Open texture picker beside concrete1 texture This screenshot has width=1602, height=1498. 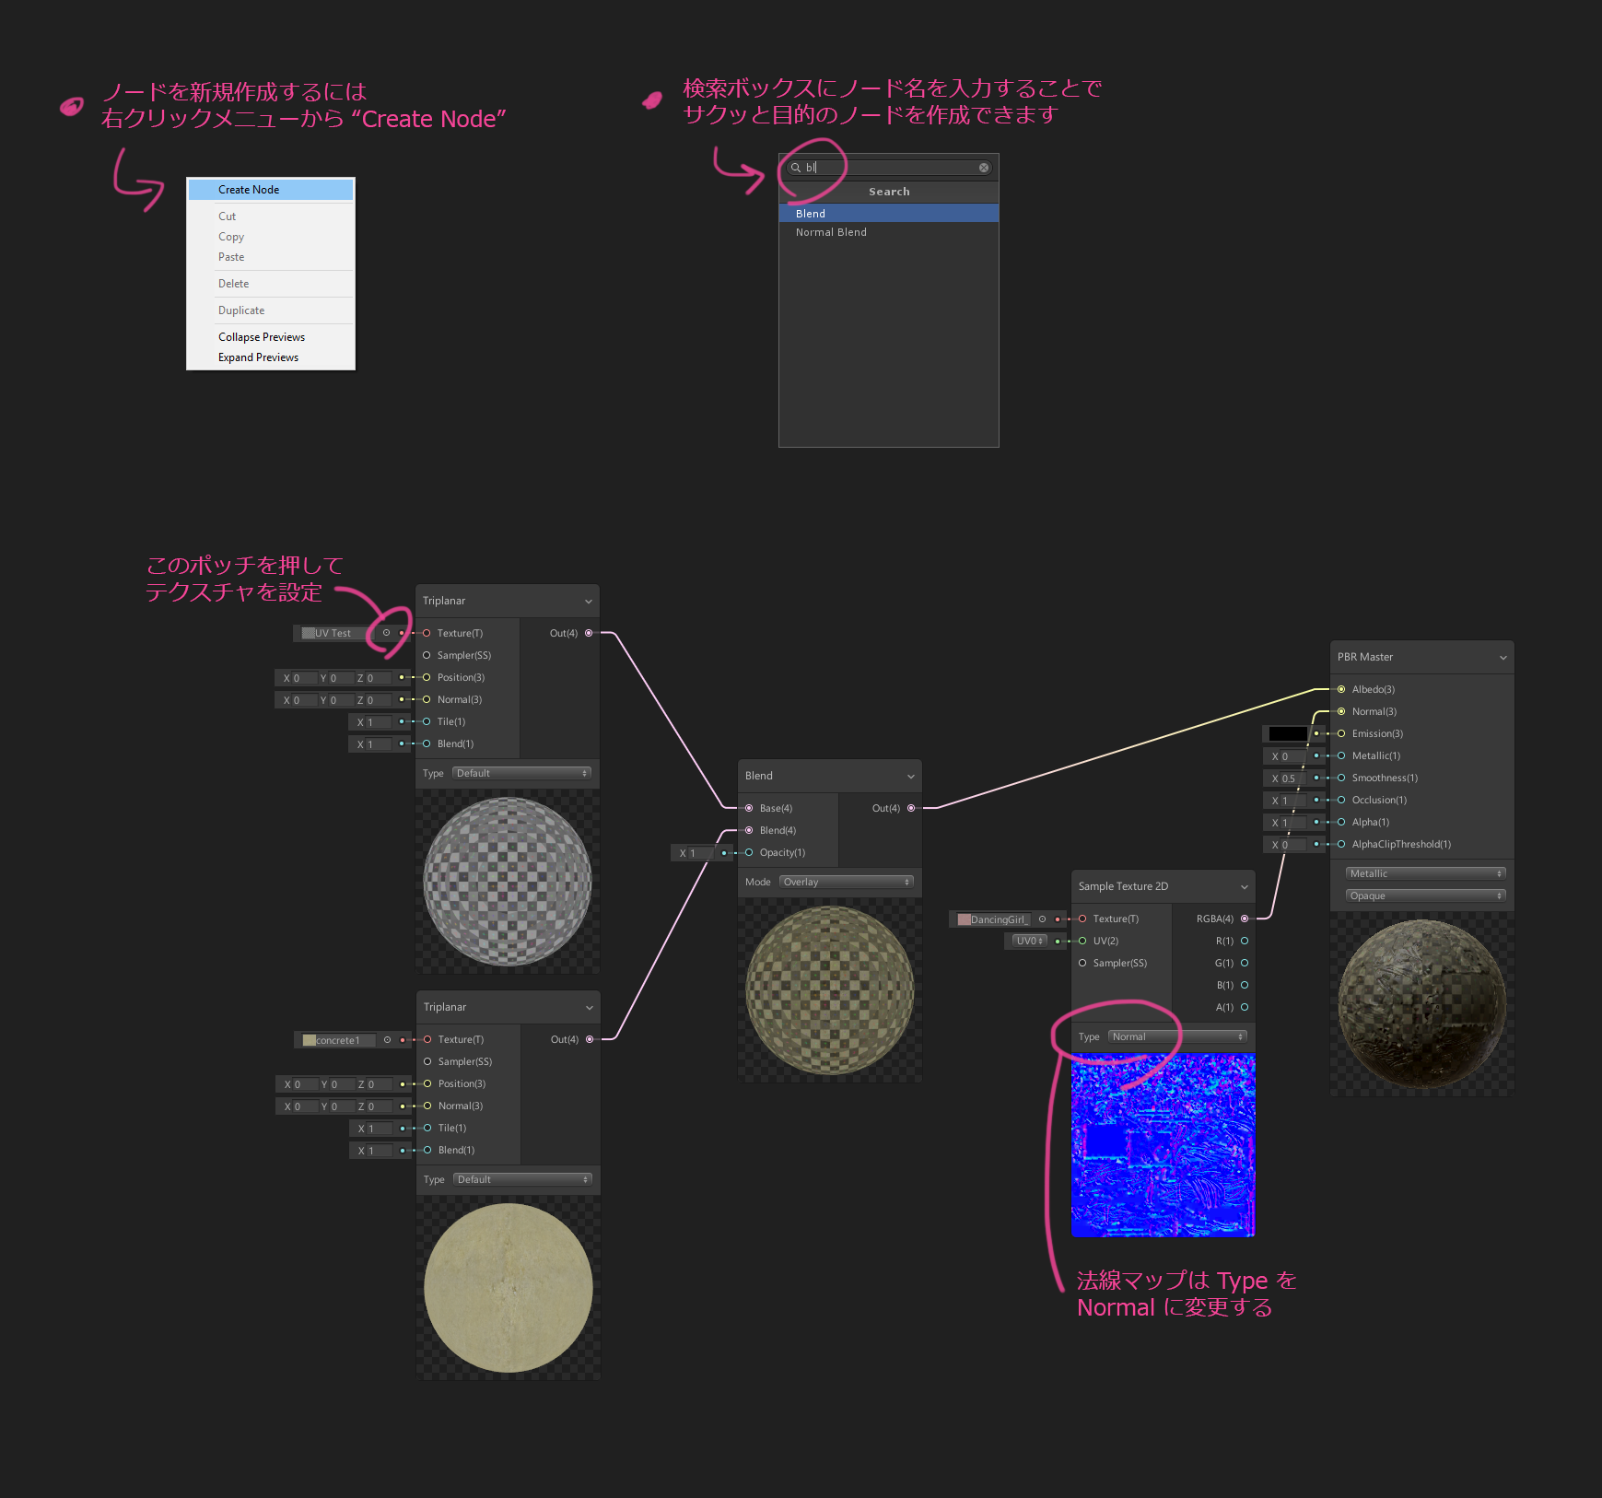tap(387, 1040)
